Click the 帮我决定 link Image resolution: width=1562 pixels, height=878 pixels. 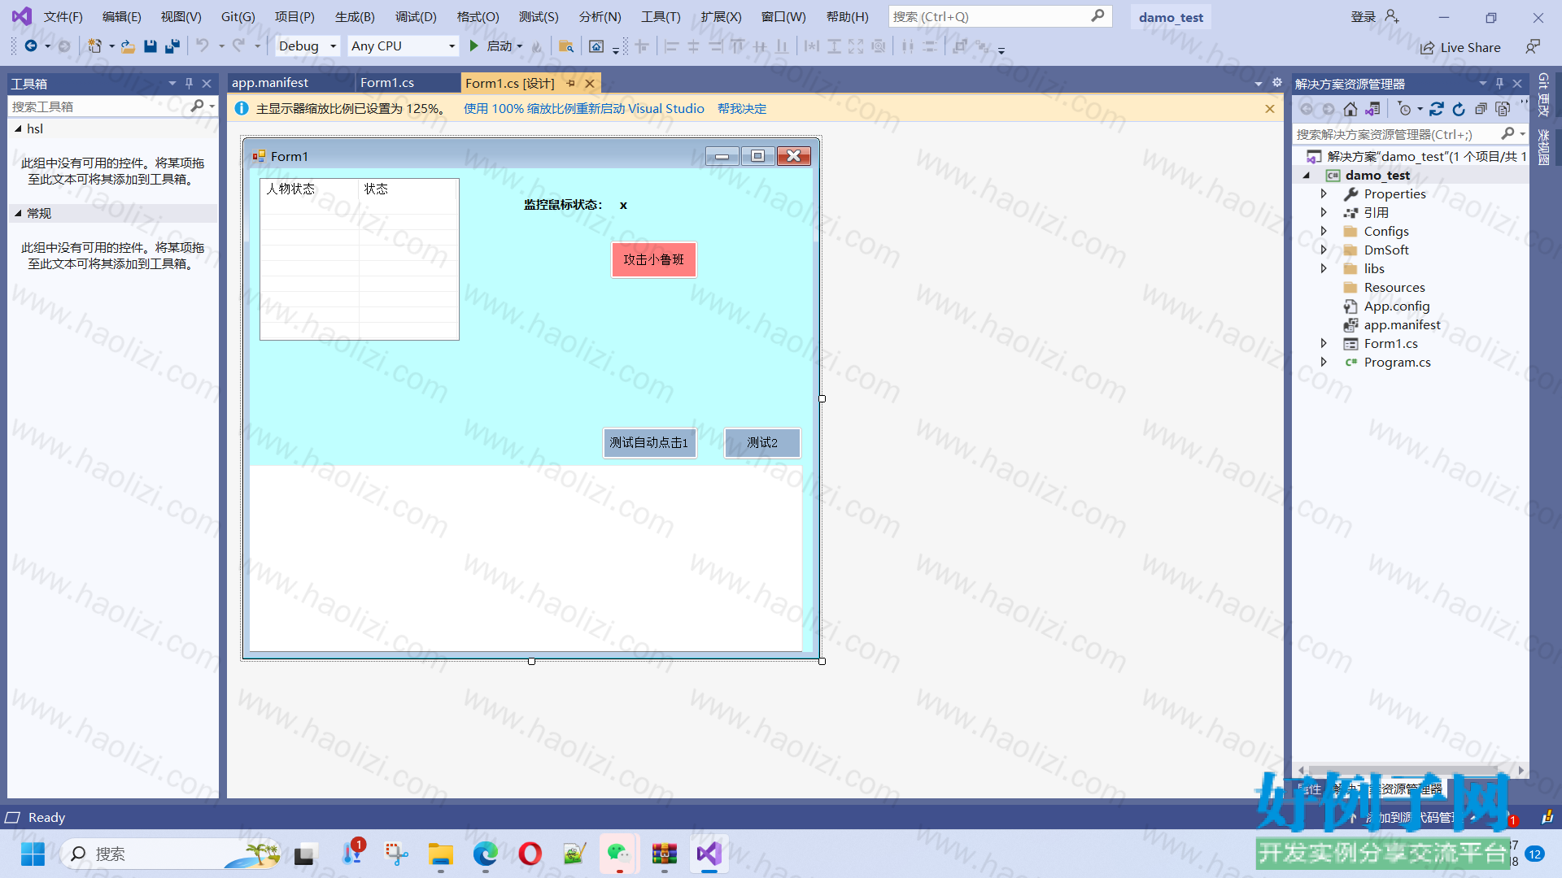[x=742, y=109]
